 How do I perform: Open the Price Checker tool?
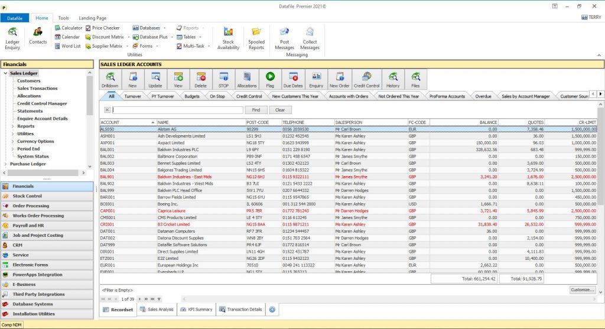(103, 28)
